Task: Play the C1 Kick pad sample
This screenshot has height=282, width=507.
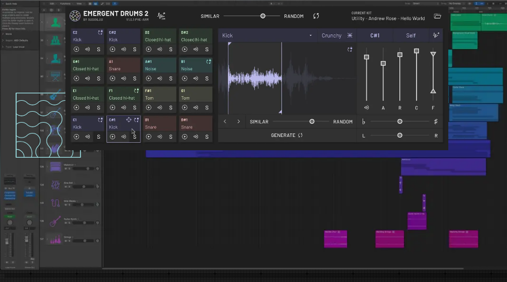Action: coord(77,137)
